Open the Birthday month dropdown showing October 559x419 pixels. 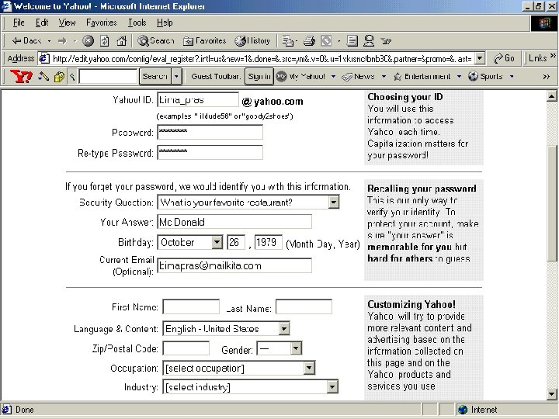217,242
